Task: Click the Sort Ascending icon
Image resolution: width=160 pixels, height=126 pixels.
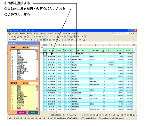Action: coord(65,37)
